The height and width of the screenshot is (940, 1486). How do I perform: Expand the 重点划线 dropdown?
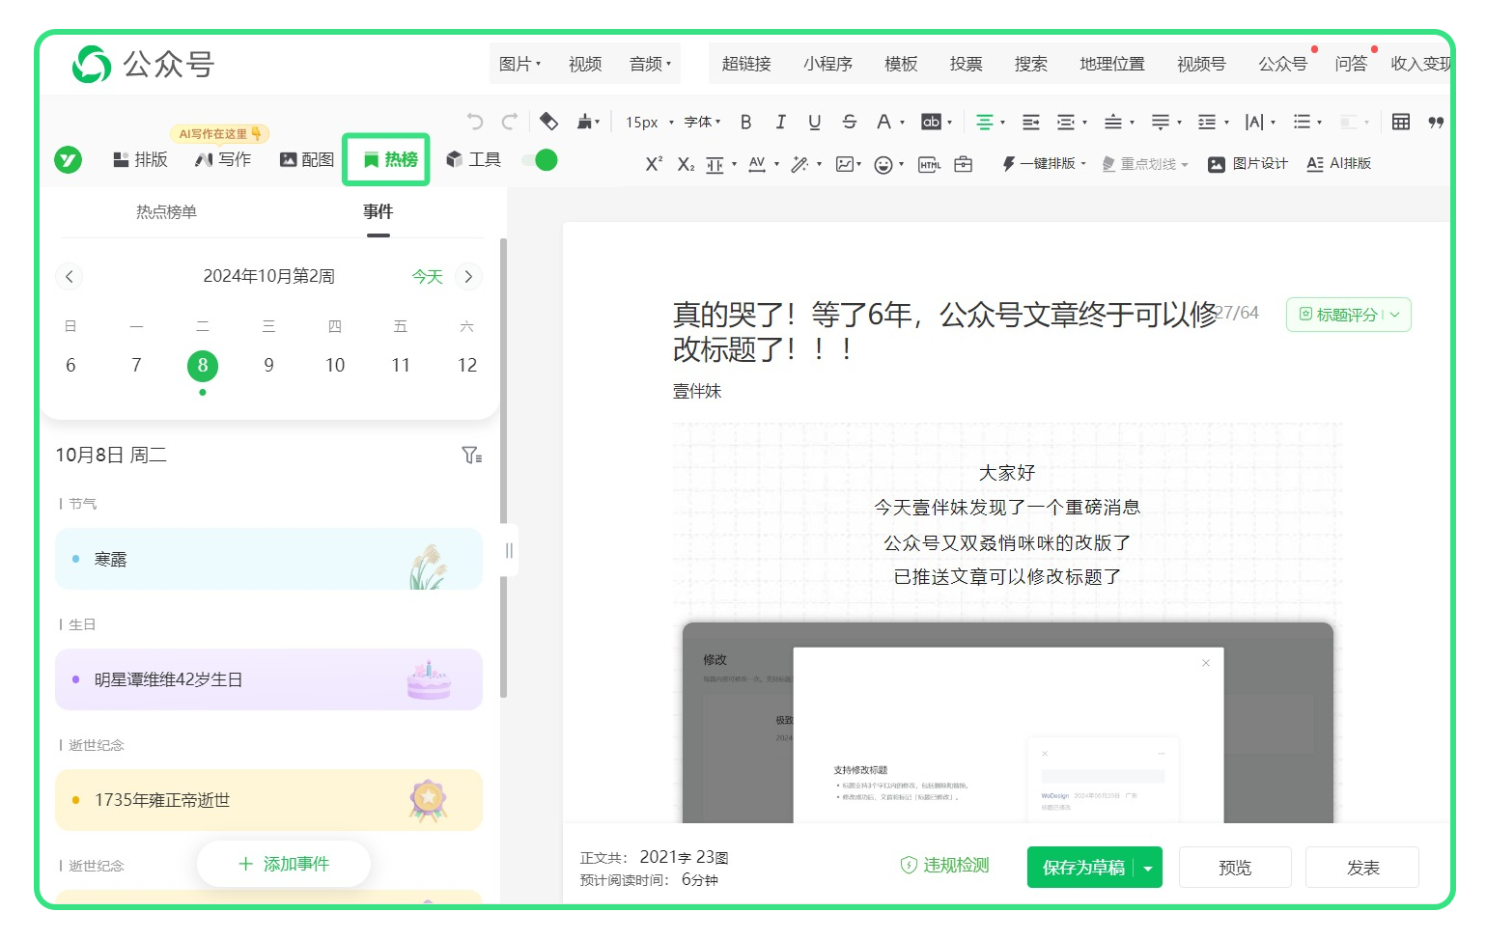pyautogui.click(x=1185, y=165)
